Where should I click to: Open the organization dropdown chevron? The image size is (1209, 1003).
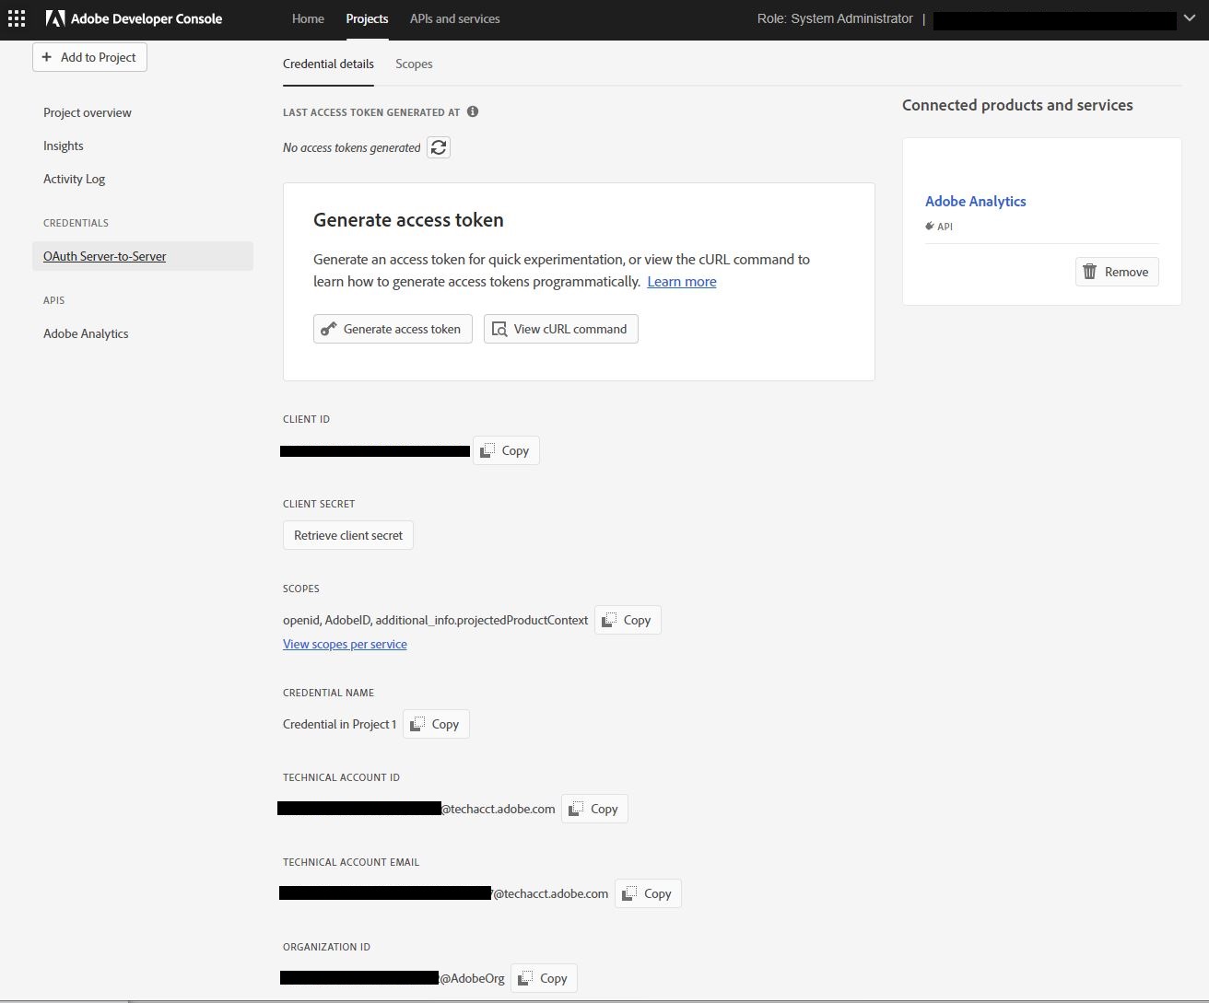point(1190,18)
